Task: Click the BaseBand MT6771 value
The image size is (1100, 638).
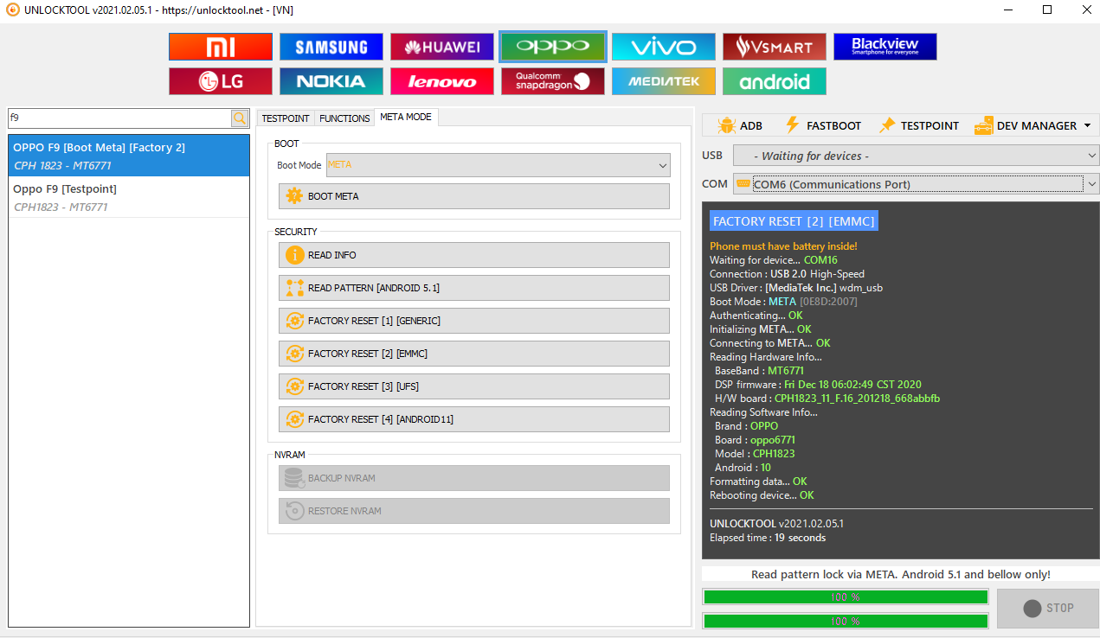Action: tap(786, 371)
